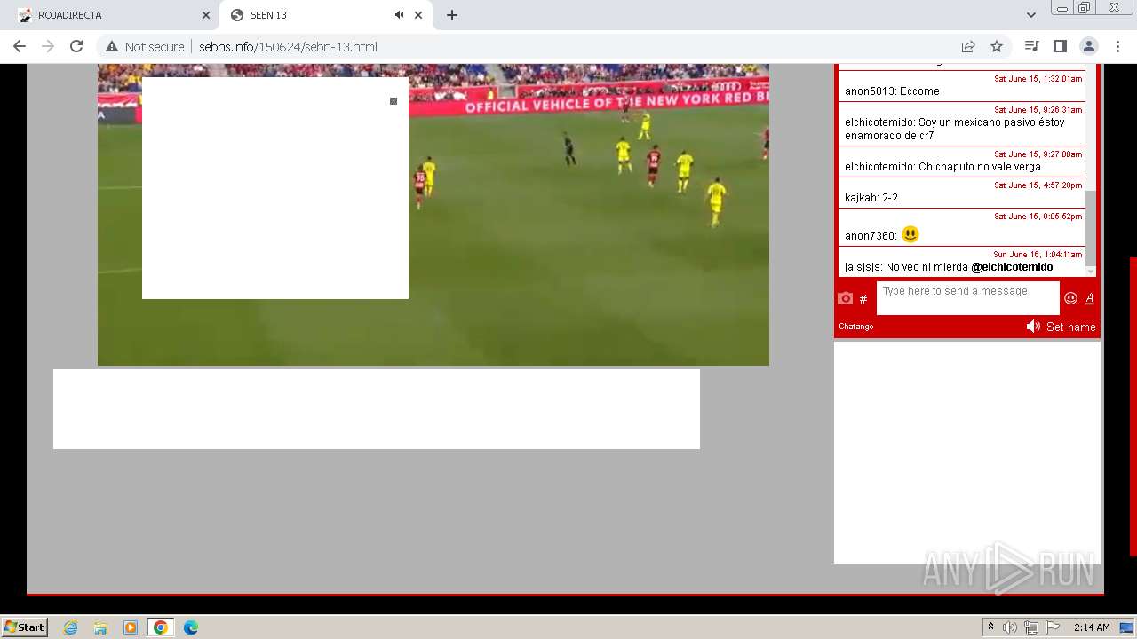Viewport: 1137px width, 639px height.
Task: Open the system volume tray icon
Action: [x=1010, y=627]
